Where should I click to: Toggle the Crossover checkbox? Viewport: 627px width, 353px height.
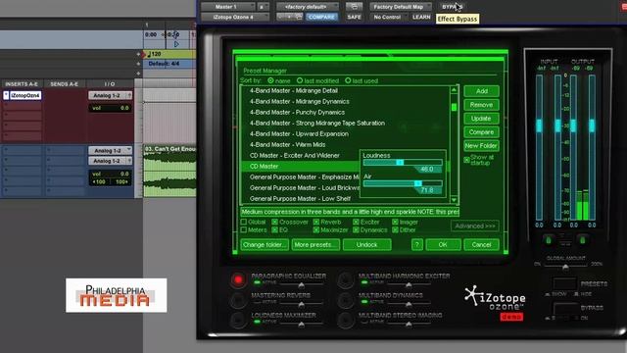274,222
